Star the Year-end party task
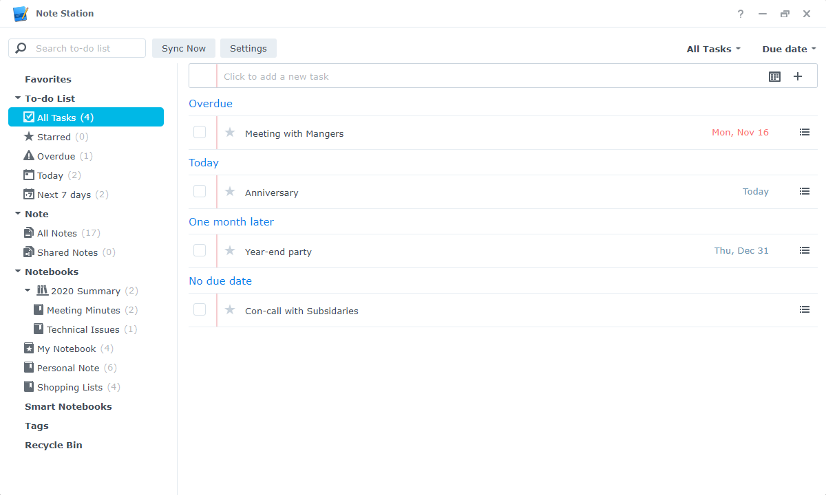 point(230,251)
